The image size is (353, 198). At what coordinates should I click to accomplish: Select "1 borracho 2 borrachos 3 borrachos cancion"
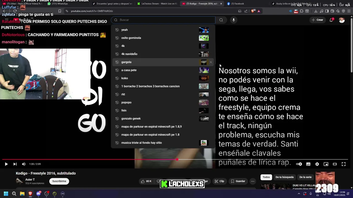click(x=163, y=86)
